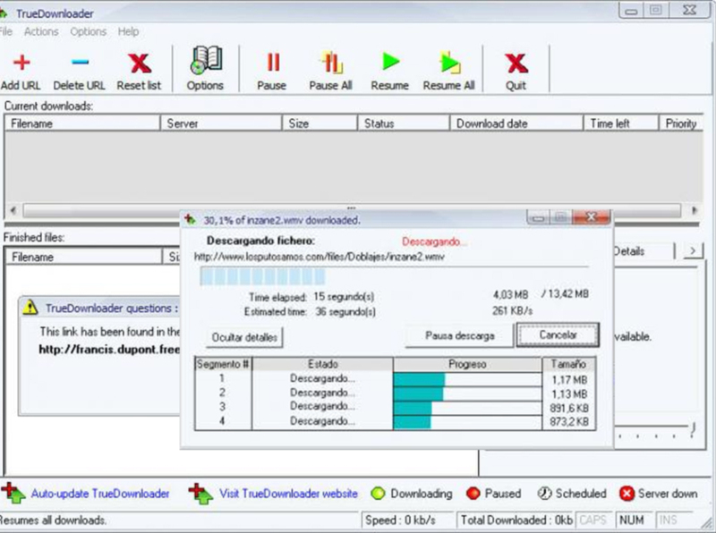Click the Quit red X icon

point(516,63)
